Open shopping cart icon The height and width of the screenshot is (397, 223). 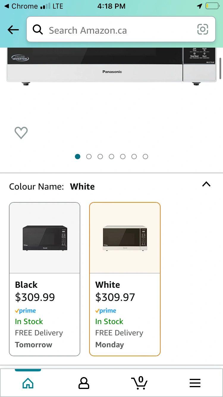139,383
